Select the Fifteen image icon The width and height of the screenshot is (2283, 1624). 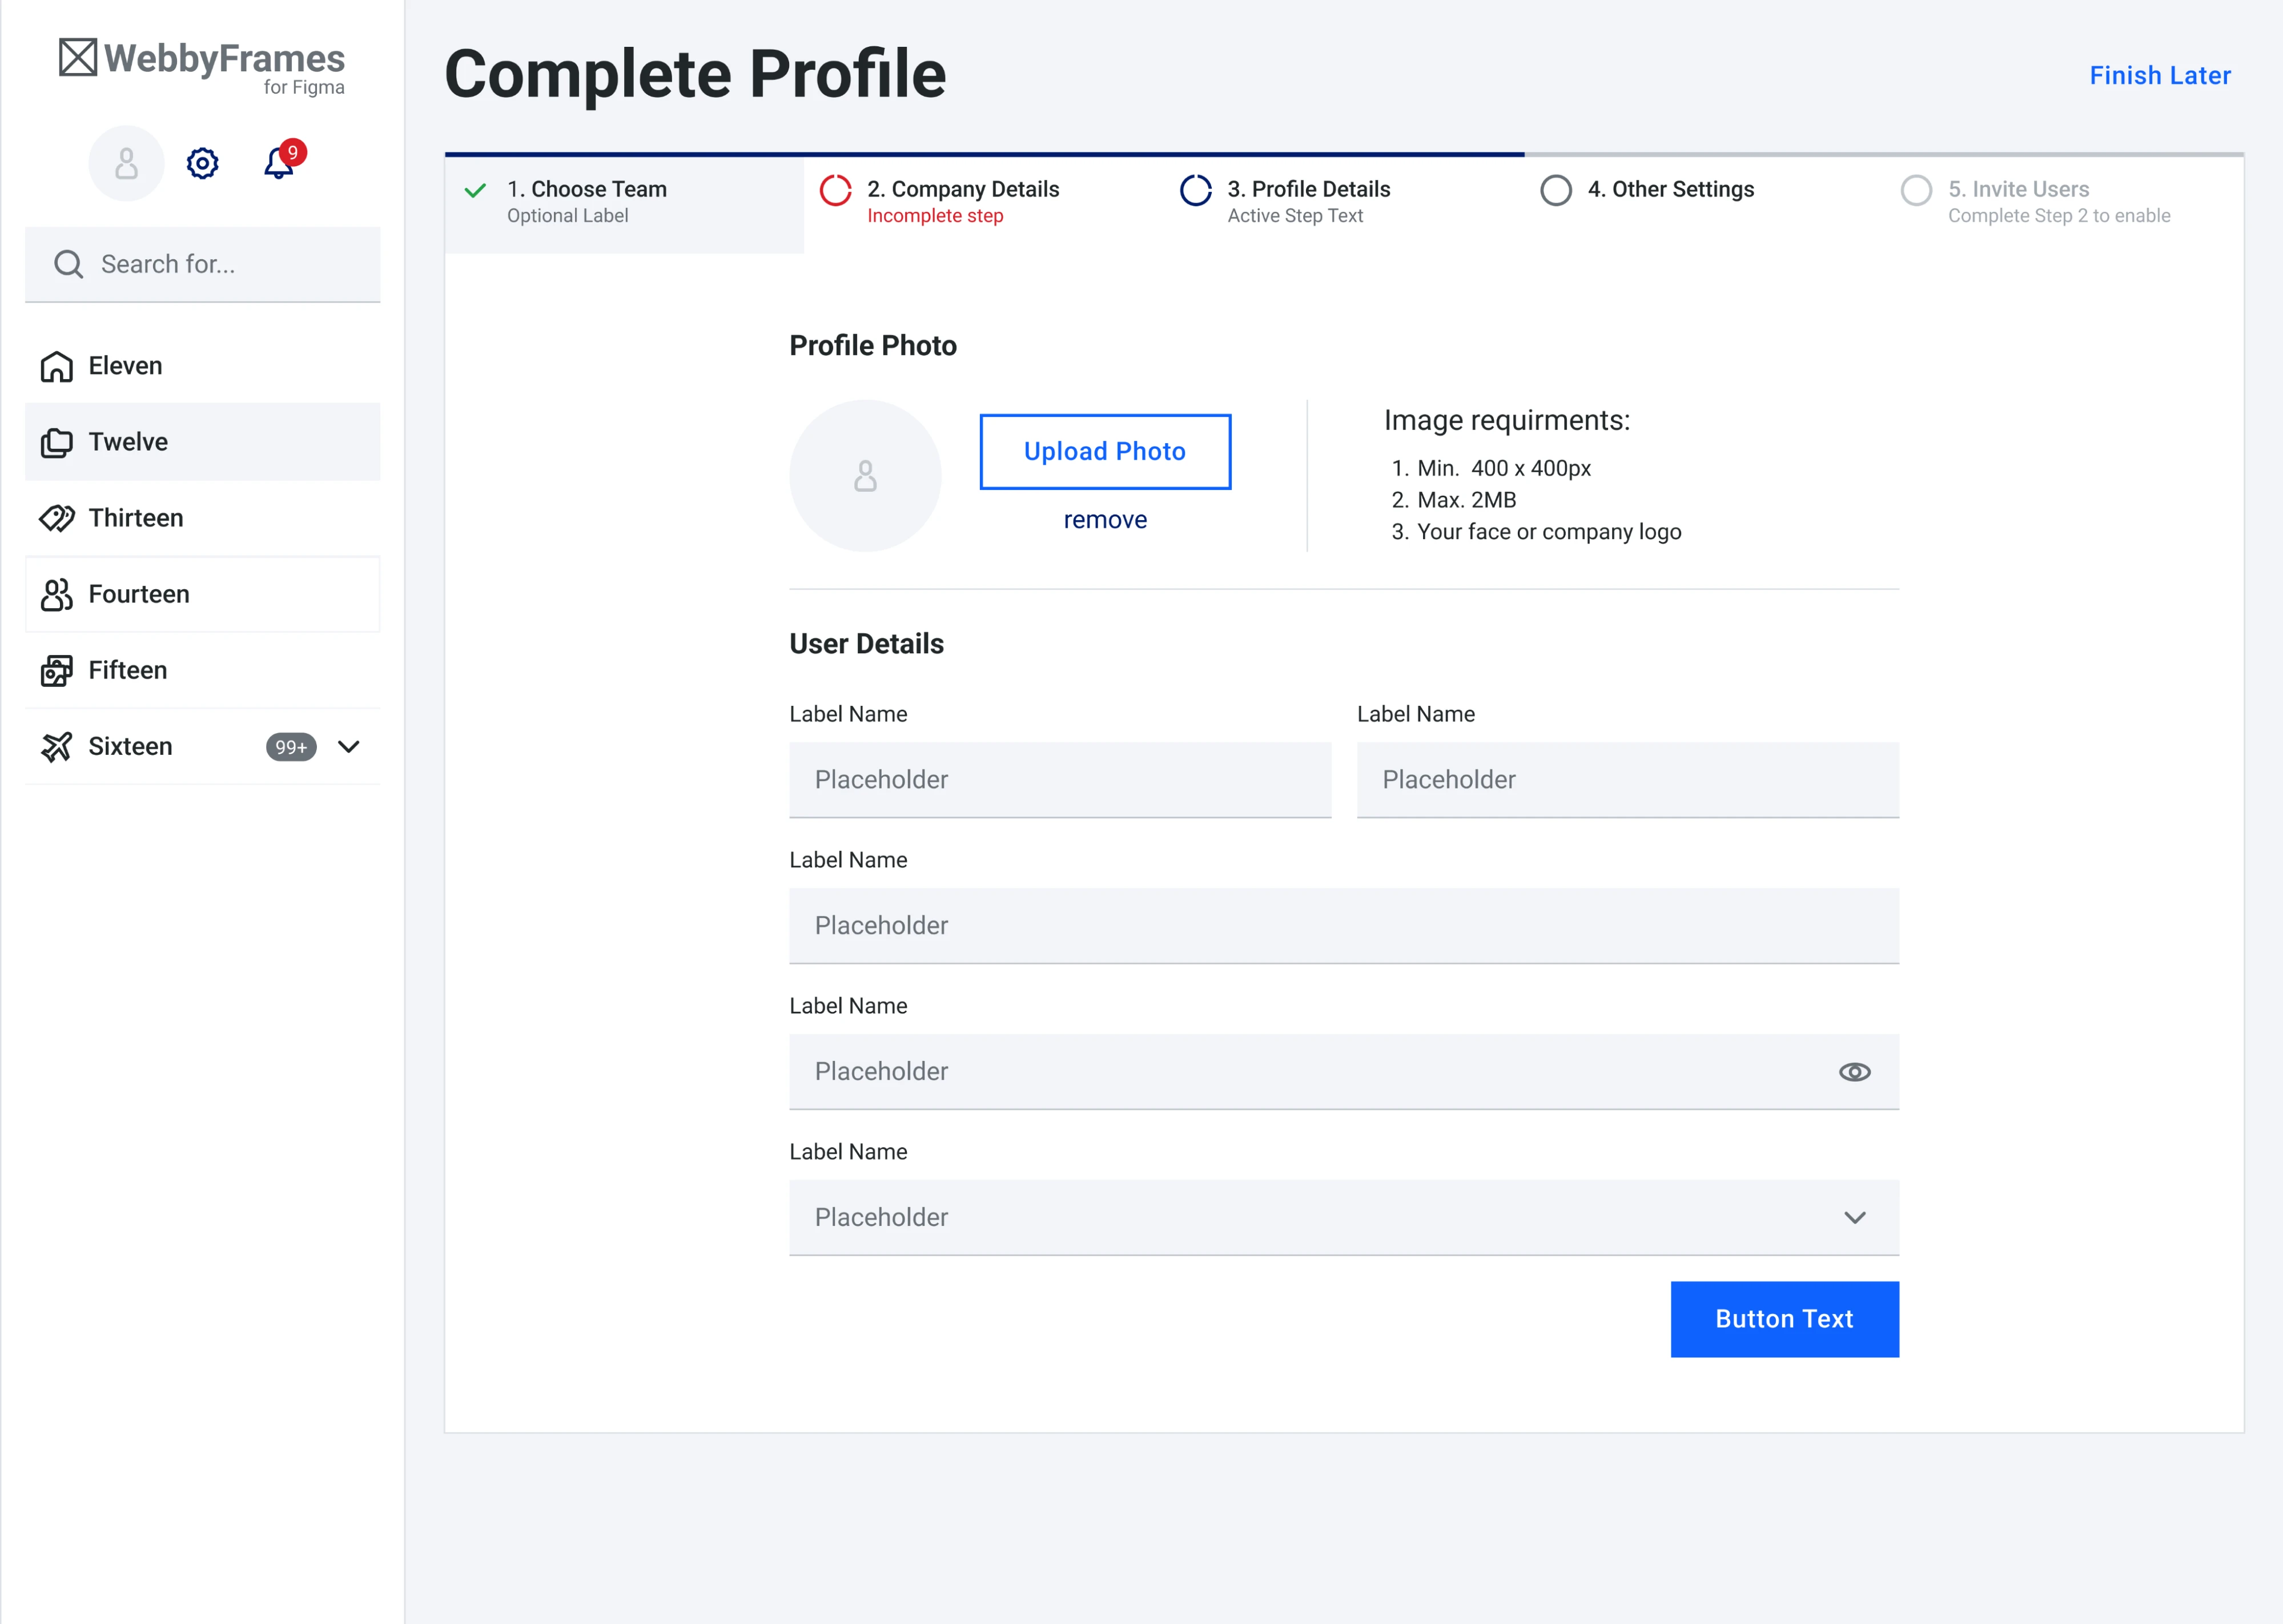[57, 670]
